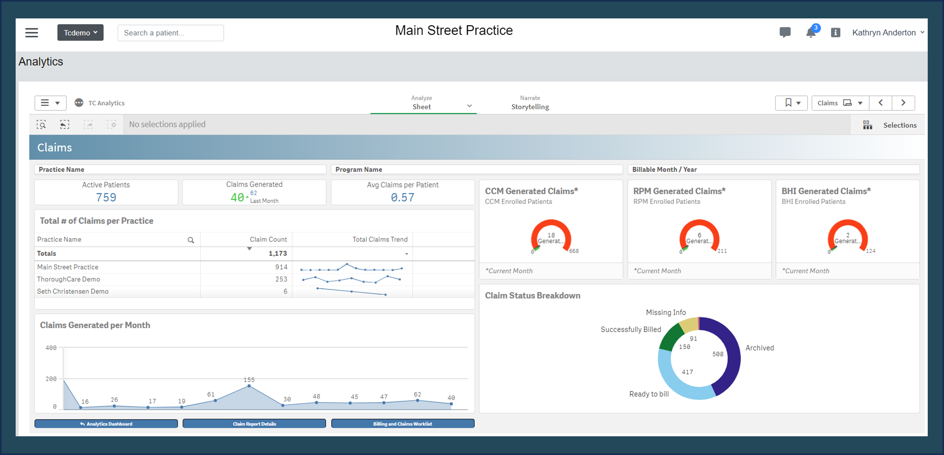Open the global navigation hamburger menu
Screen dimensions: 944x455
coord(32,33)
